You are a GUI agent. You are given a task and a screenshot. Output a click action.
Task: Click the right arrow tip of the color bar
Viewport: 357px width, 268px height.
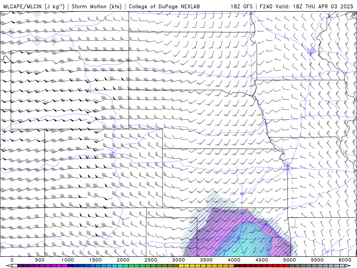point(349,266)
